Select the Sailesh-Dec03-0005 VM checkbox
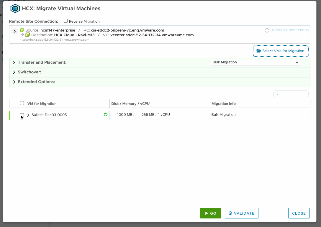This screenshot has height=227, width=321. click(x=22, y=115)
